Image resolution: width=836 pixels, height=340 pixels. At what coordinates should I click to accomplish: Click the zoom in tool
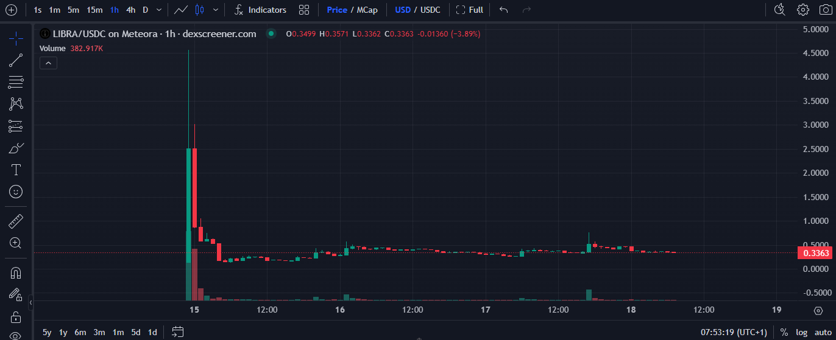[16, 243]
